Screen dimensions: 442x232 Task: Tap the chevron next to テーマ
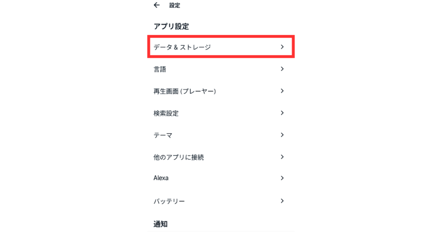pyautogui.click(x=282, y=135)
